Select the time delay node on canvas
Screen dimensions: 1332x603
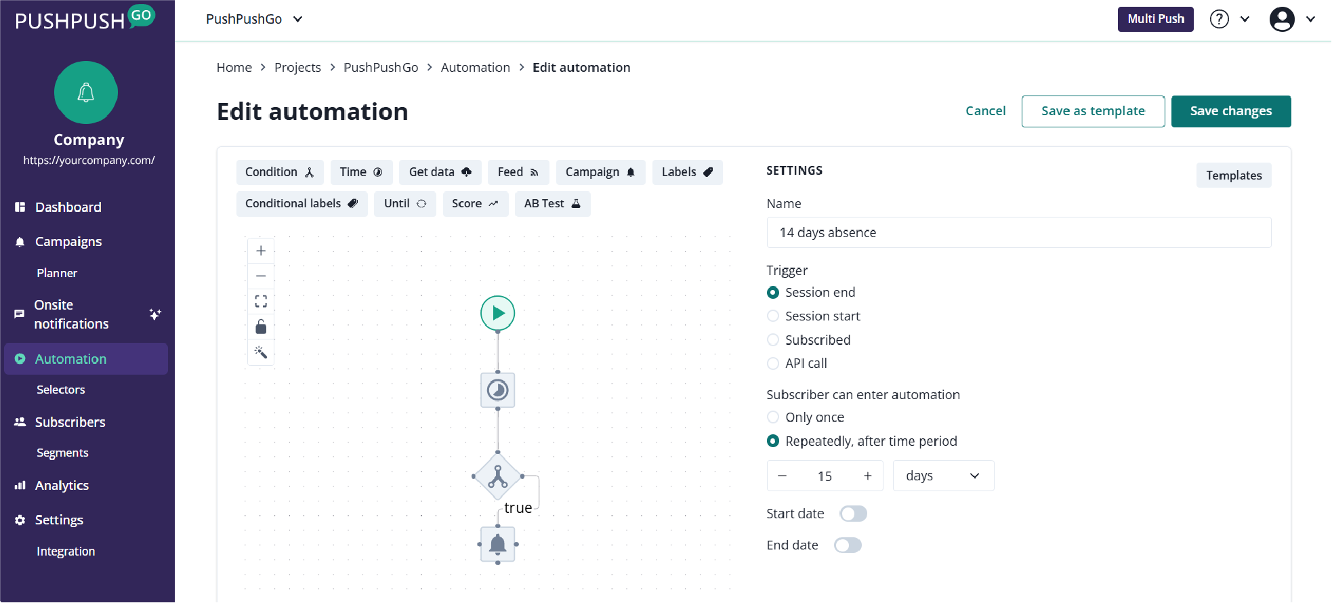coord(498,390)
